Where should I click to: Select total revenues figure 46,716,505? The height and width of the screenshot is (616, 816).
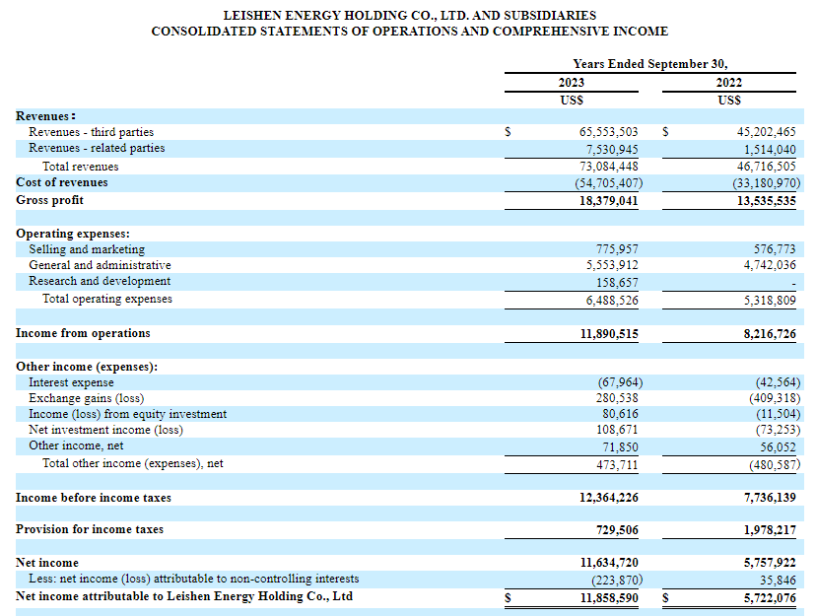coord(767,167)
